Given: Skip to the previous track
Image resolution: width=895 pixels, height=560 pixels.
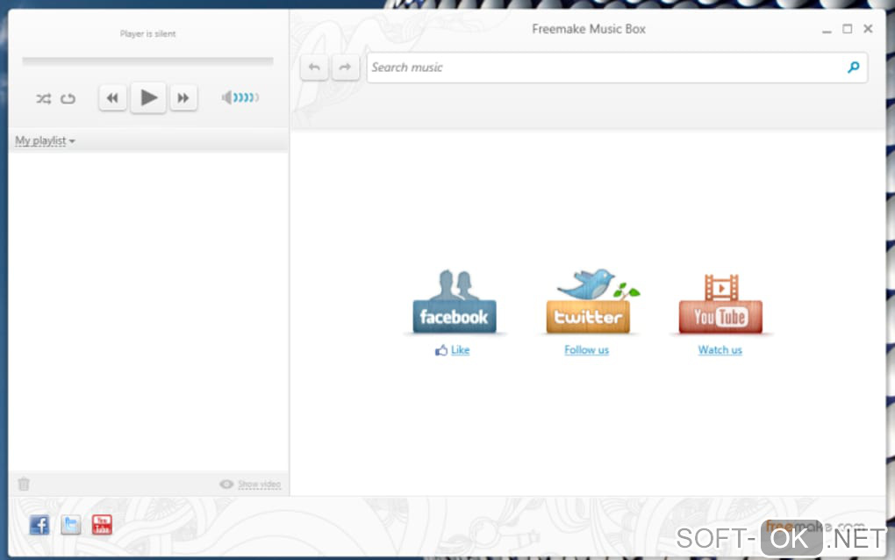Looking at the screenshot, I should (112, 98).
